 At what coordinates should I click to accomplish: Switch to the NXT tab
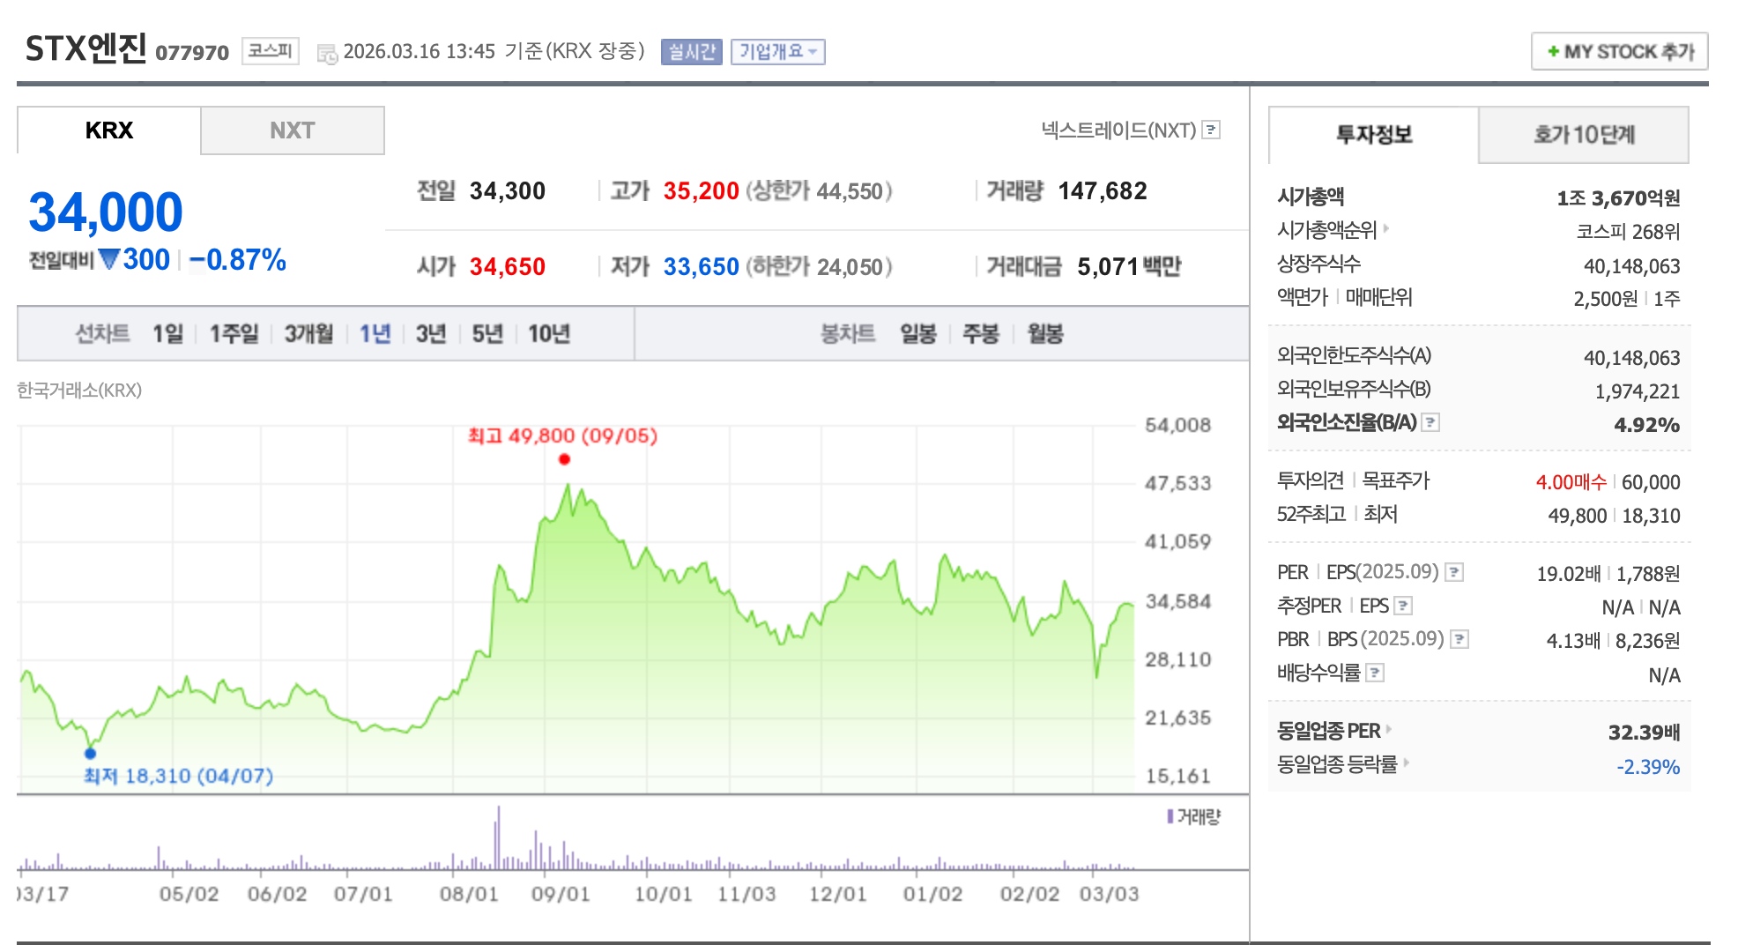(x=293, y=130)
